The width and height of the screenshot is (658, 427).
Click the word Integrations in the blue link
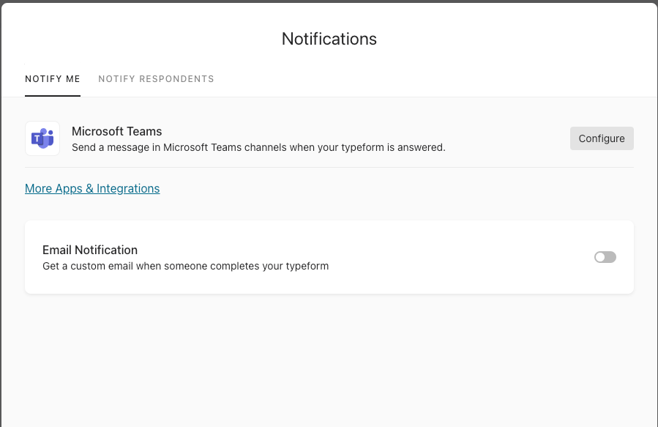click(128, 188)
